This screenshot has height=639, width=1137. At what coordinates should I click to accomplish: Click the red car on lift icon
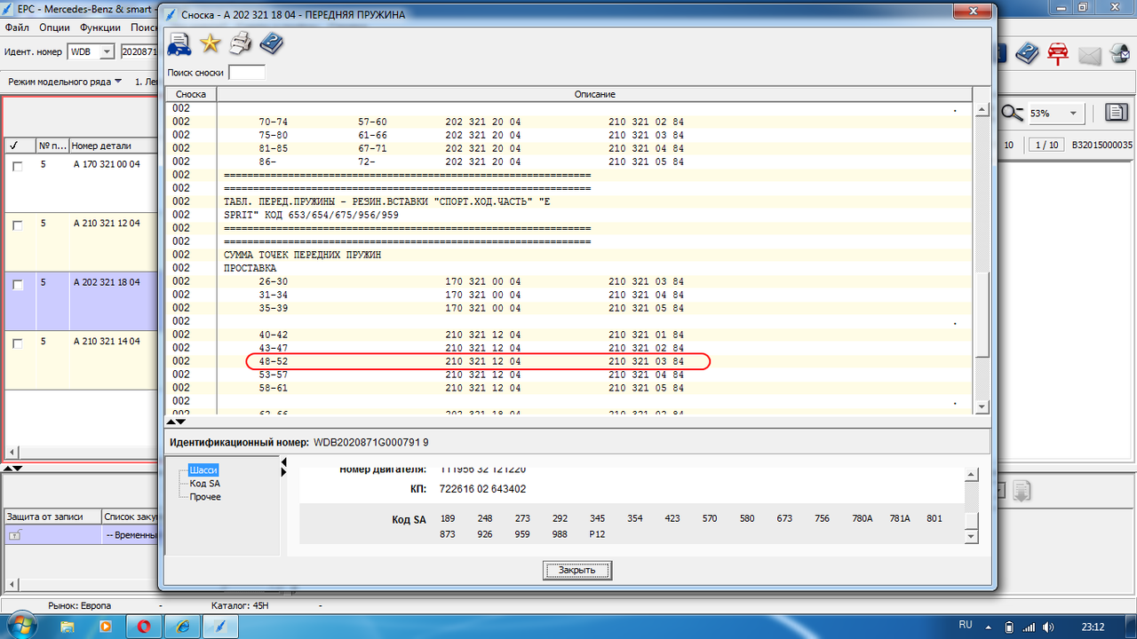pos(1057,53)
